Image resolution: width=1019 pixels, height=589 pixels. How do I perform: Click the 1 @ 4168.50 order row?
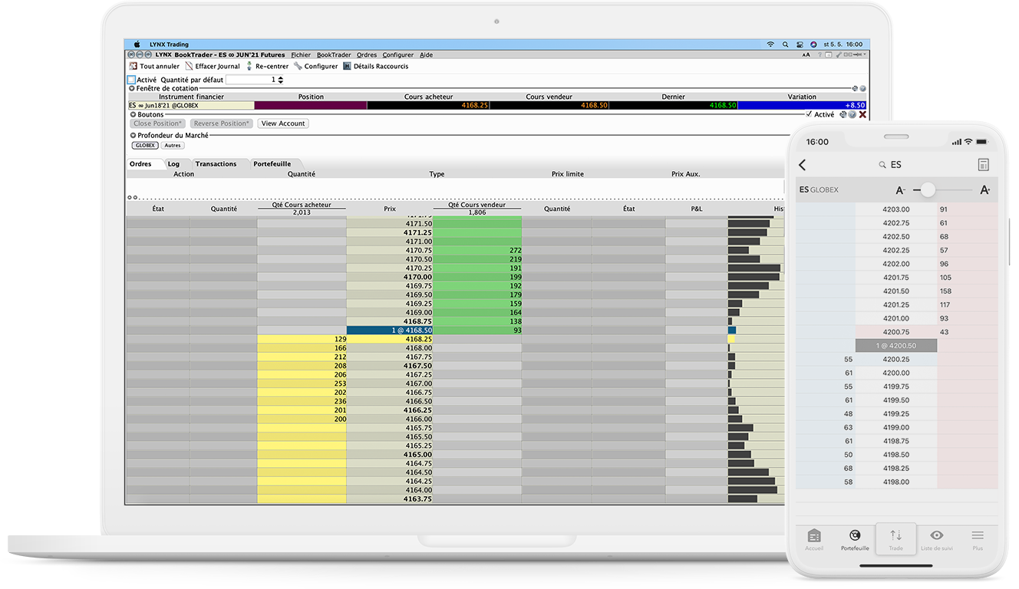click(390, 331)
